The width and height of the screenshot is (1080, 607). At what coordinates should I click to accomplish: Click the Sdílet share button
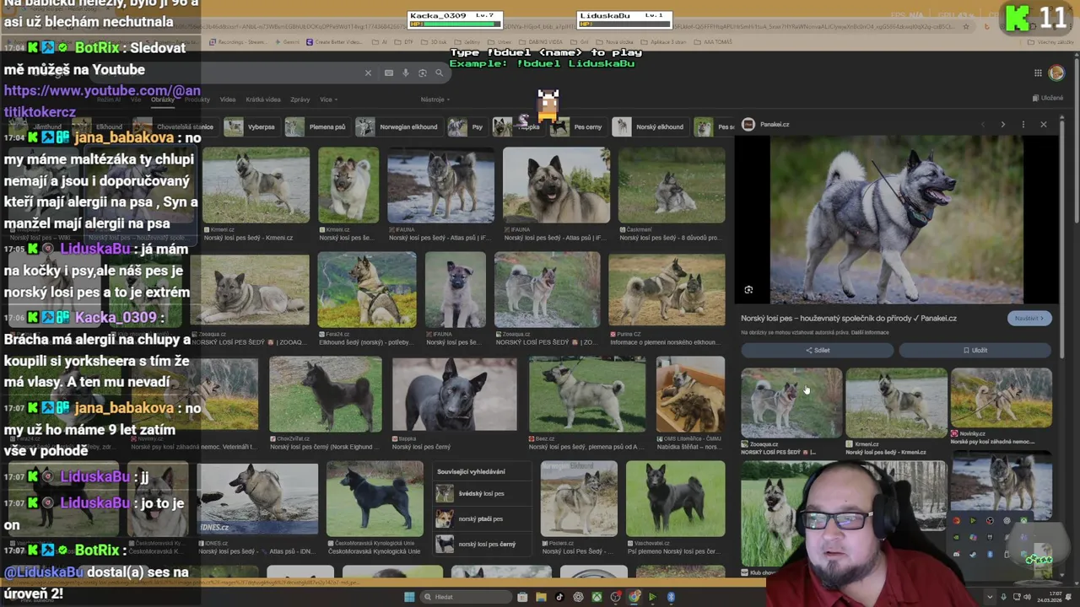pyautogui.click(x=817, y=350)
